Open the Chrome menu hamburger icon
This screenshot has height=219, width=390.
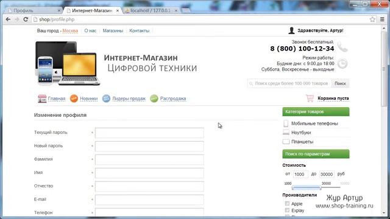[382, 19]
